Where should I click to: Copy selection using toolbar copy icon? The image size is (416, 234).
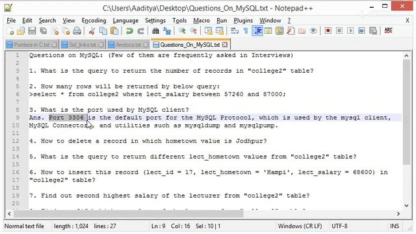(x=103, y=31)
